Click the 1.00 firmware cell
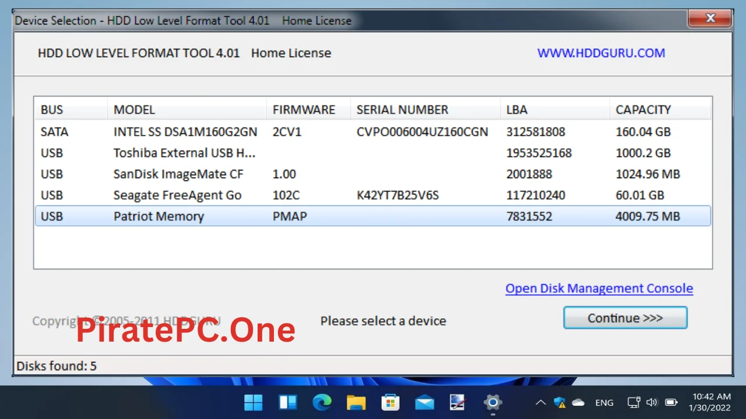746x419 pixels. 284,174
